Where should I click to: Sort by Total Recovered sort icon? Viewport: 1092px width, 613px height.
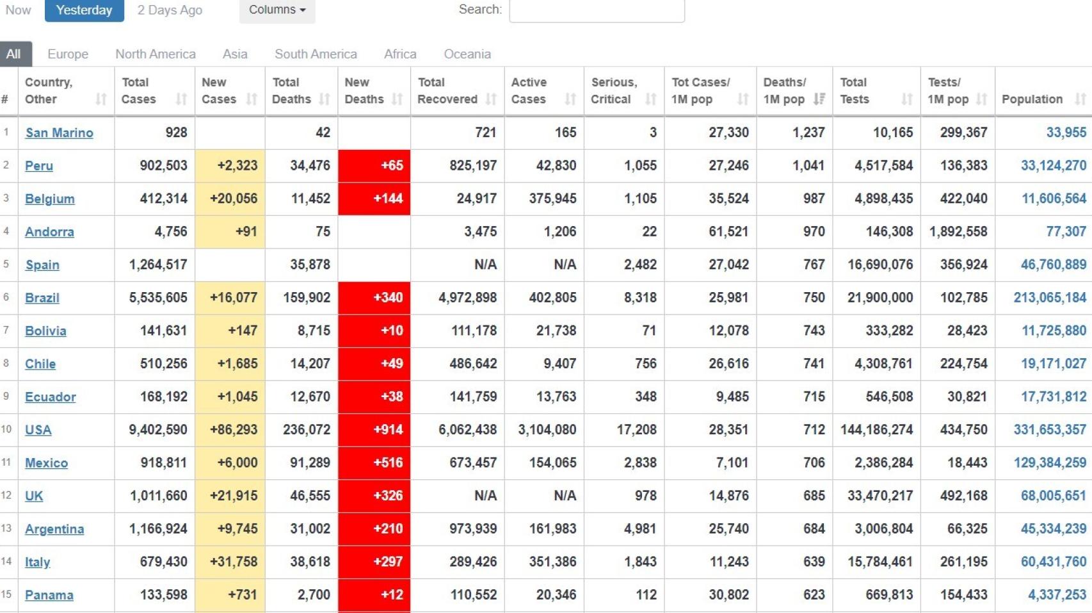491,99
